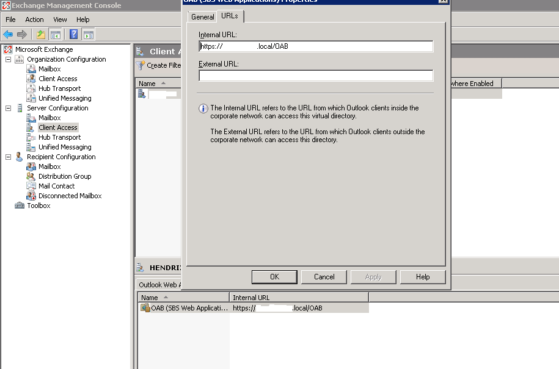Click inside the External URL field

pos(316,76)
